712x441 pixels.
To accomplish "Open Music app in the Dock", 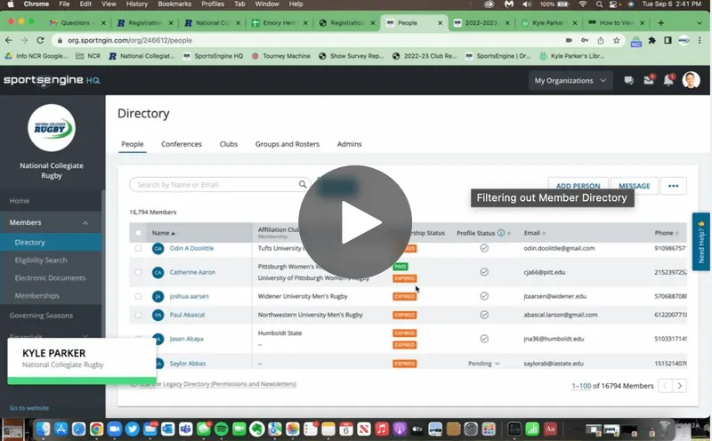I will (382, 429).
